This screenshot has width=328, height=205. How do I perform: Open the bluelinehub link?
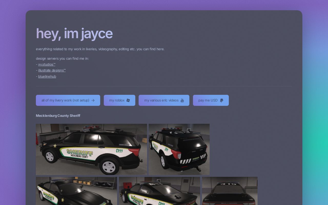coord(47,76)
